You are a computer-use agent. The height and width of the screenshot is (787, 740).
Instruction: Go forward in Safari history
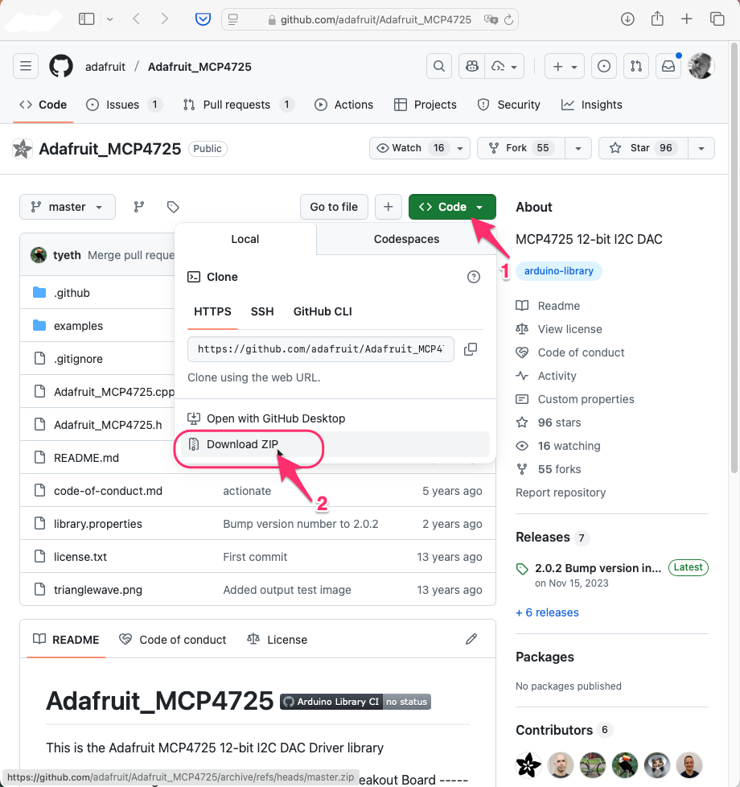(x=165, y=19)
